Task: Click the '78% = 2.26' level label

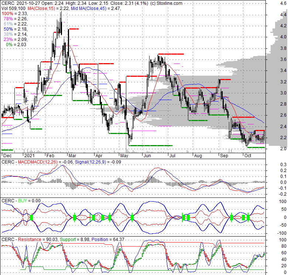Action: coord(16,19)
